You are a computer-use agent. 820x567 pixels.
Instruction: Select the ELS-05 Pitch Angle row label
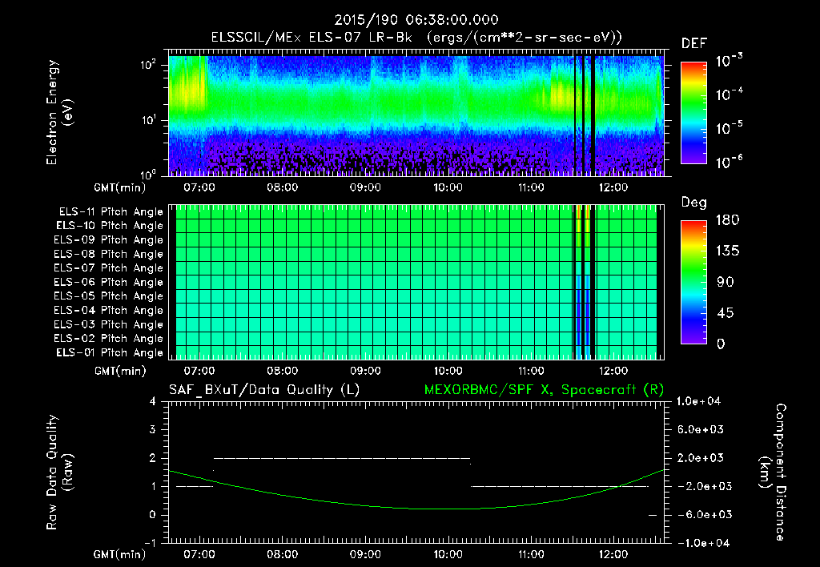[x=109, y=296]
